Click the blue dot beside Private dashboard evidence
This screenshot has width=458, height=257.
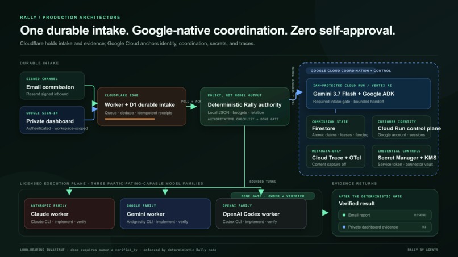pos(344,227)
